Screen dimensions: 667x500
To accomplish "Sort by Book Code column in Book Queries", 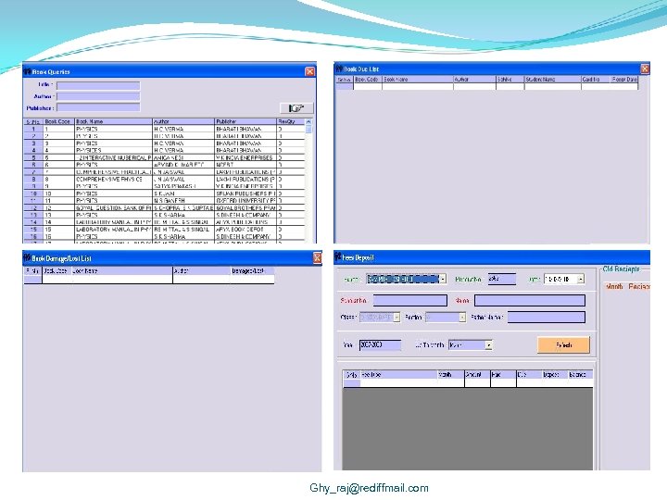I will pyautogui.click(x=58, y=121).
